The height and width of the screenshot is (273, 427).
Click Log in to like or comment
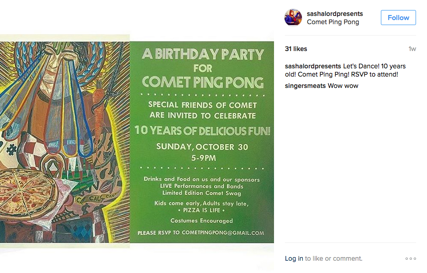(x=294, y=258)
